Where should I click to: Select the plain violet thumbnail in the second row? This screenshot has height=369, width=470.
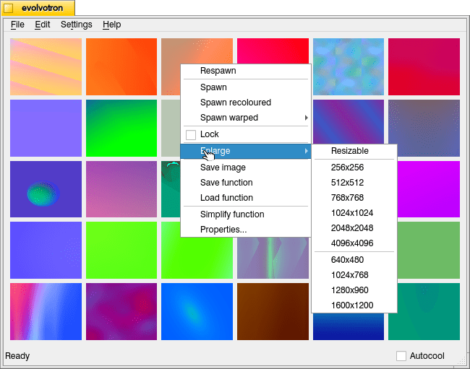click(x=46, y=128)
